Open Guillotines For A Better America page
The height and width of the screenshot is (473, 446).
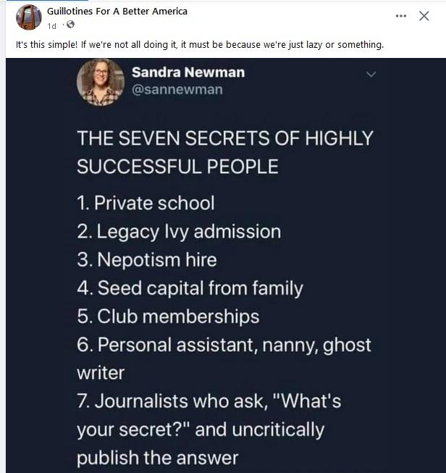(117, 12)
